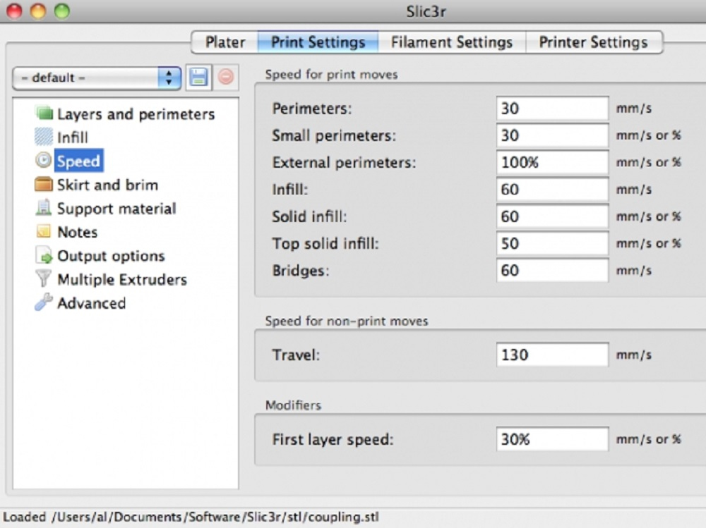Screen dimensions: 706x528
Task: Open the Advanced settings page
Action: [91, 303]
